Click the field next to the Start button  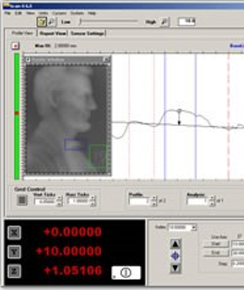point(238,244)
